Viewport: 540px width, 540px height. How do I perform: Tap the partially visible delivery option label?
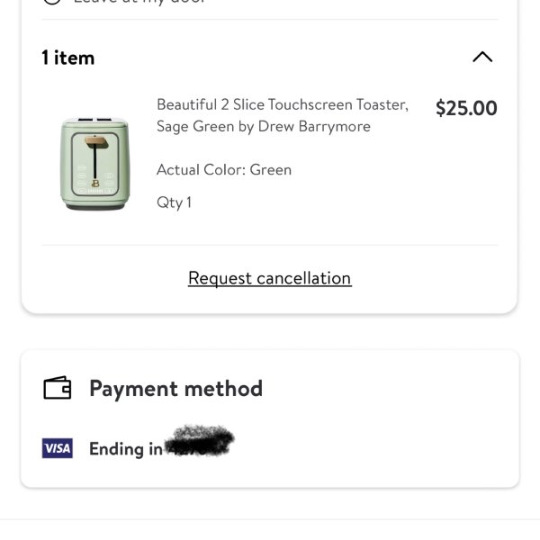139,2
